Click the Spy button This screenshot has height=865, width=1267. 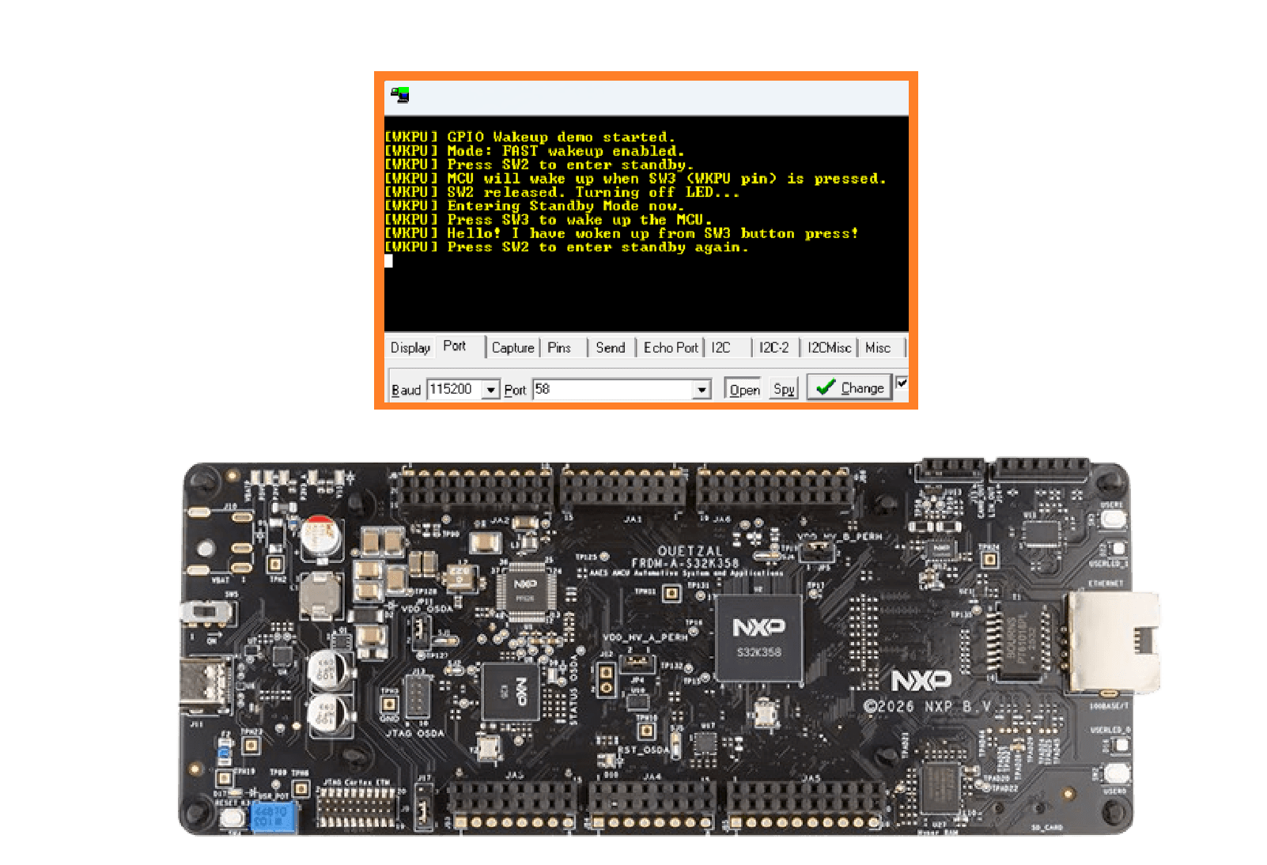(784, 389)
